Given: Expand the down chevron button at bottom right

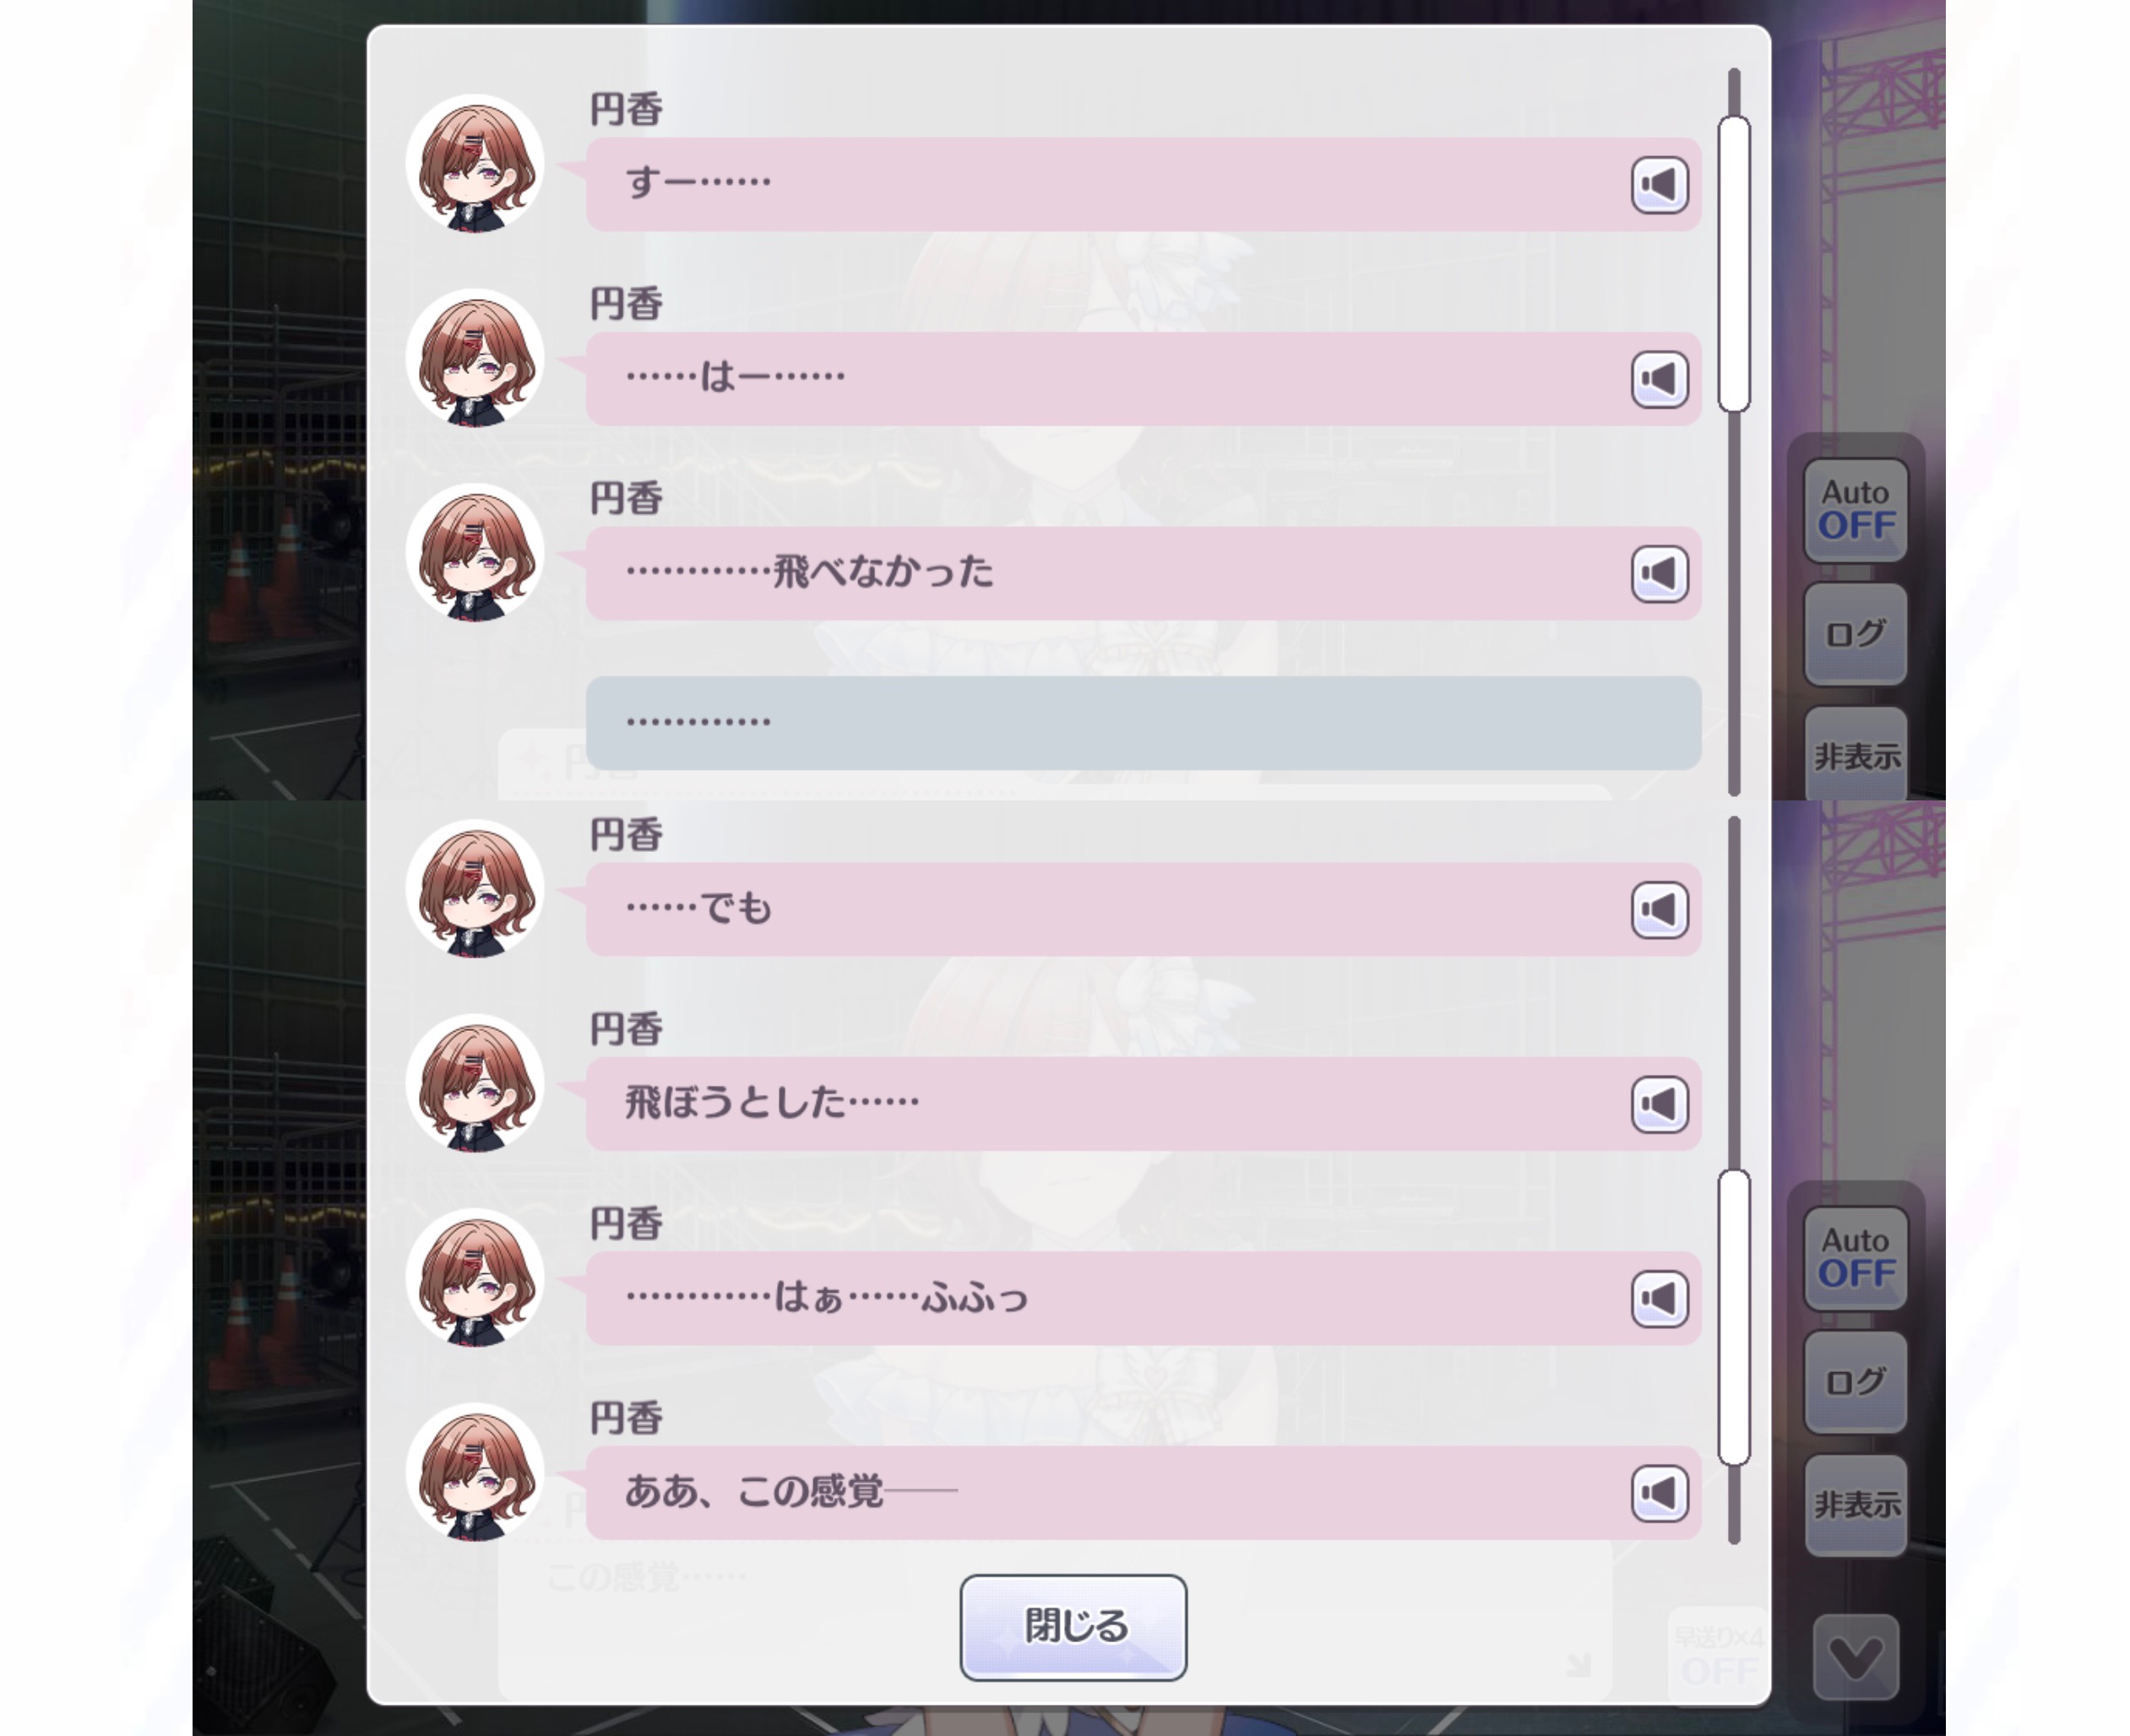Looking at the screenshot, I should click(x=1856, y=1657).
